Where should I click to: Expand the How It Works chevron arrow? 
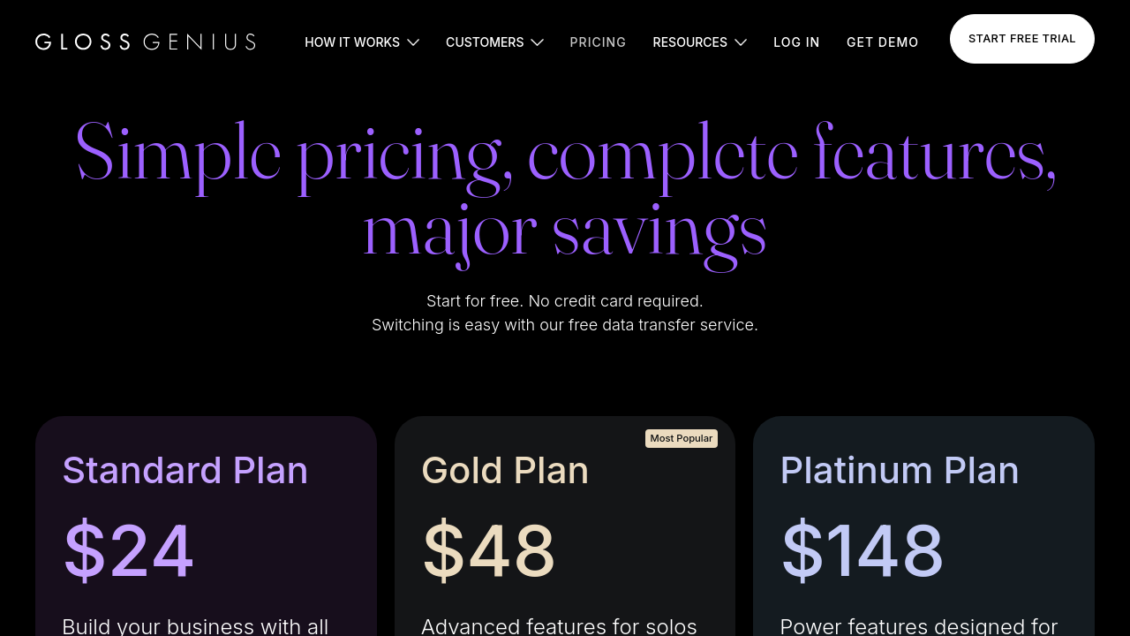412,42
